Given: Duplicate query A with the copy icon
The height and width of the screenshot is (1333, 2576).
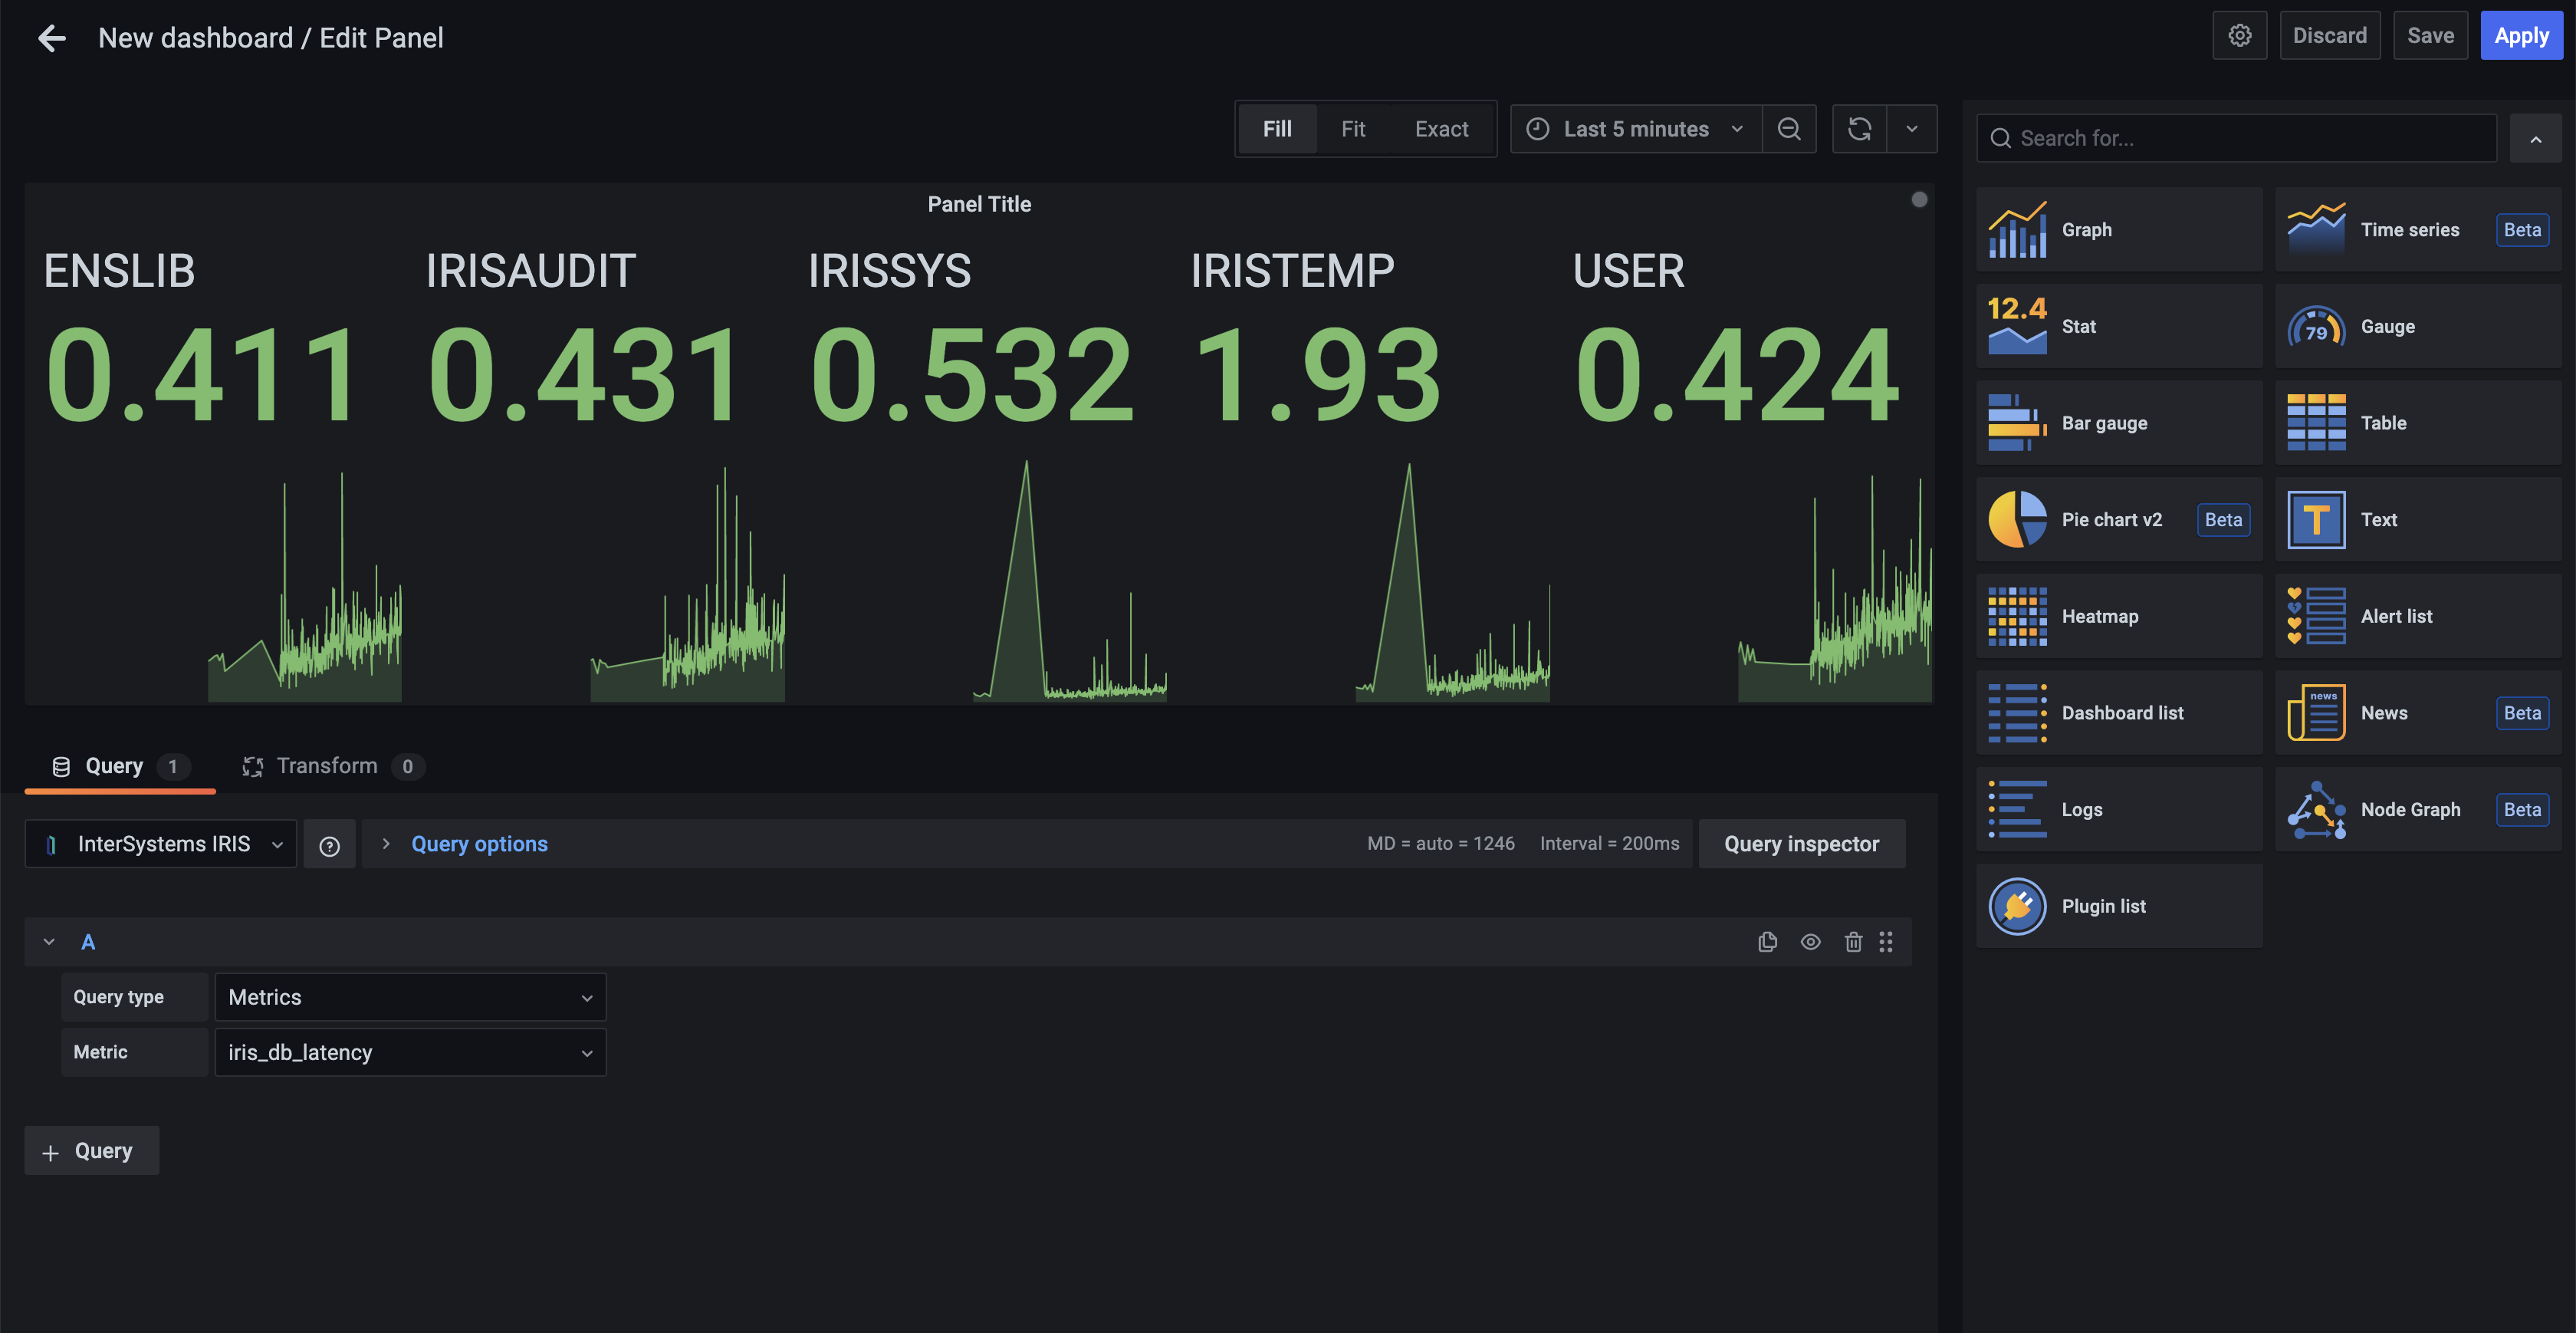Looking at the screenshot, I should pyautogui.click(x=1767, y=942).
